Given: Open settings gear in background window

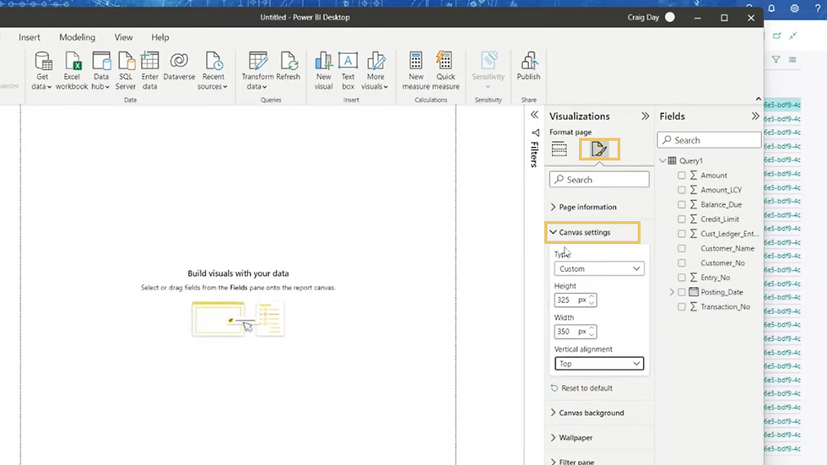Looking at the screenshot, I should (x=794, y=8).
